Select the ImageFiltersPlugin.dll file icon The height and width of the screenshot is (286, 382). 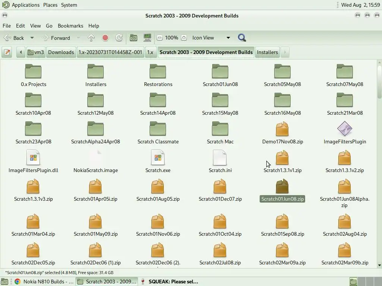click(33, 158)
